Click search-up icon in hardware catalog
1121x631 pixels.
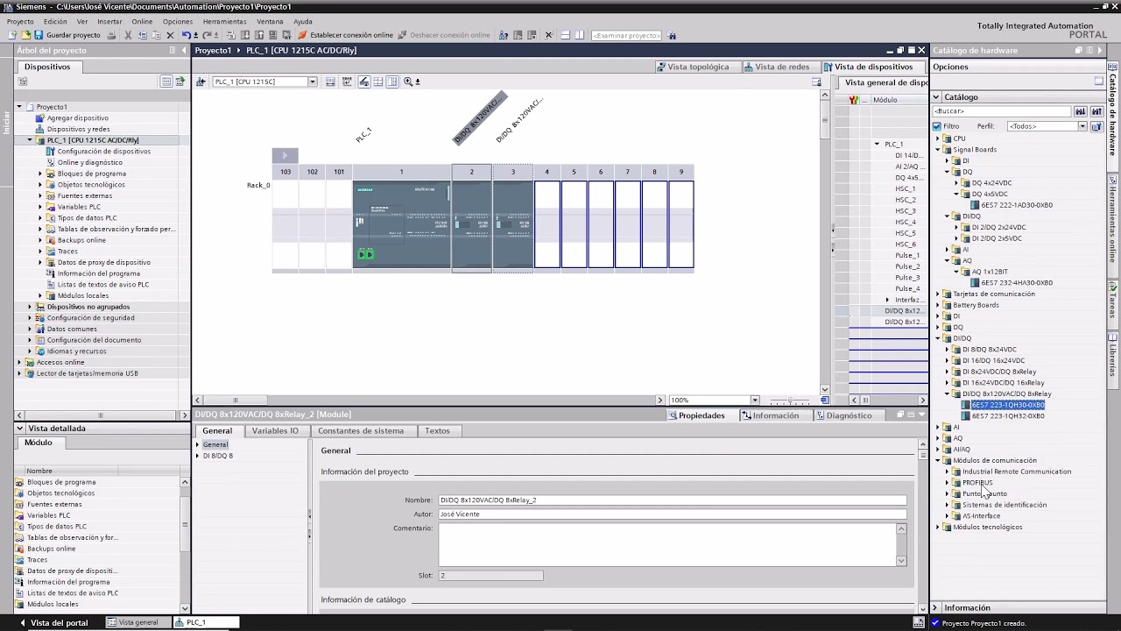(1096, 111)
